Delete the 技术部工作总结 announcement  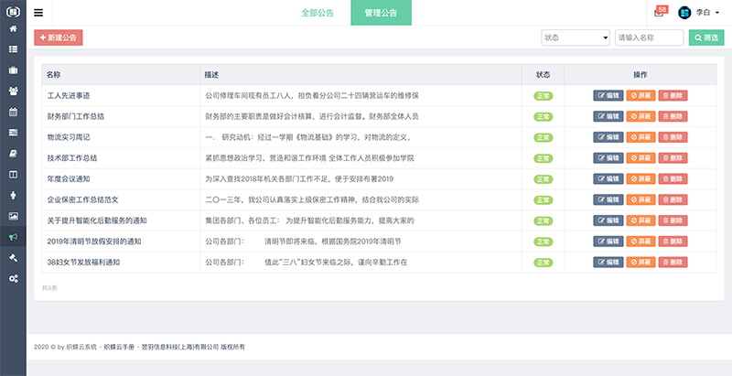tap(673, 158)
